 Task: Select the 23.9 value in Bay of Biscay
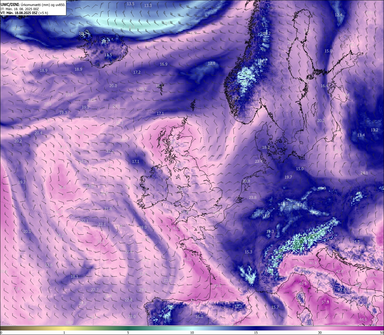(x=167, y=280)
